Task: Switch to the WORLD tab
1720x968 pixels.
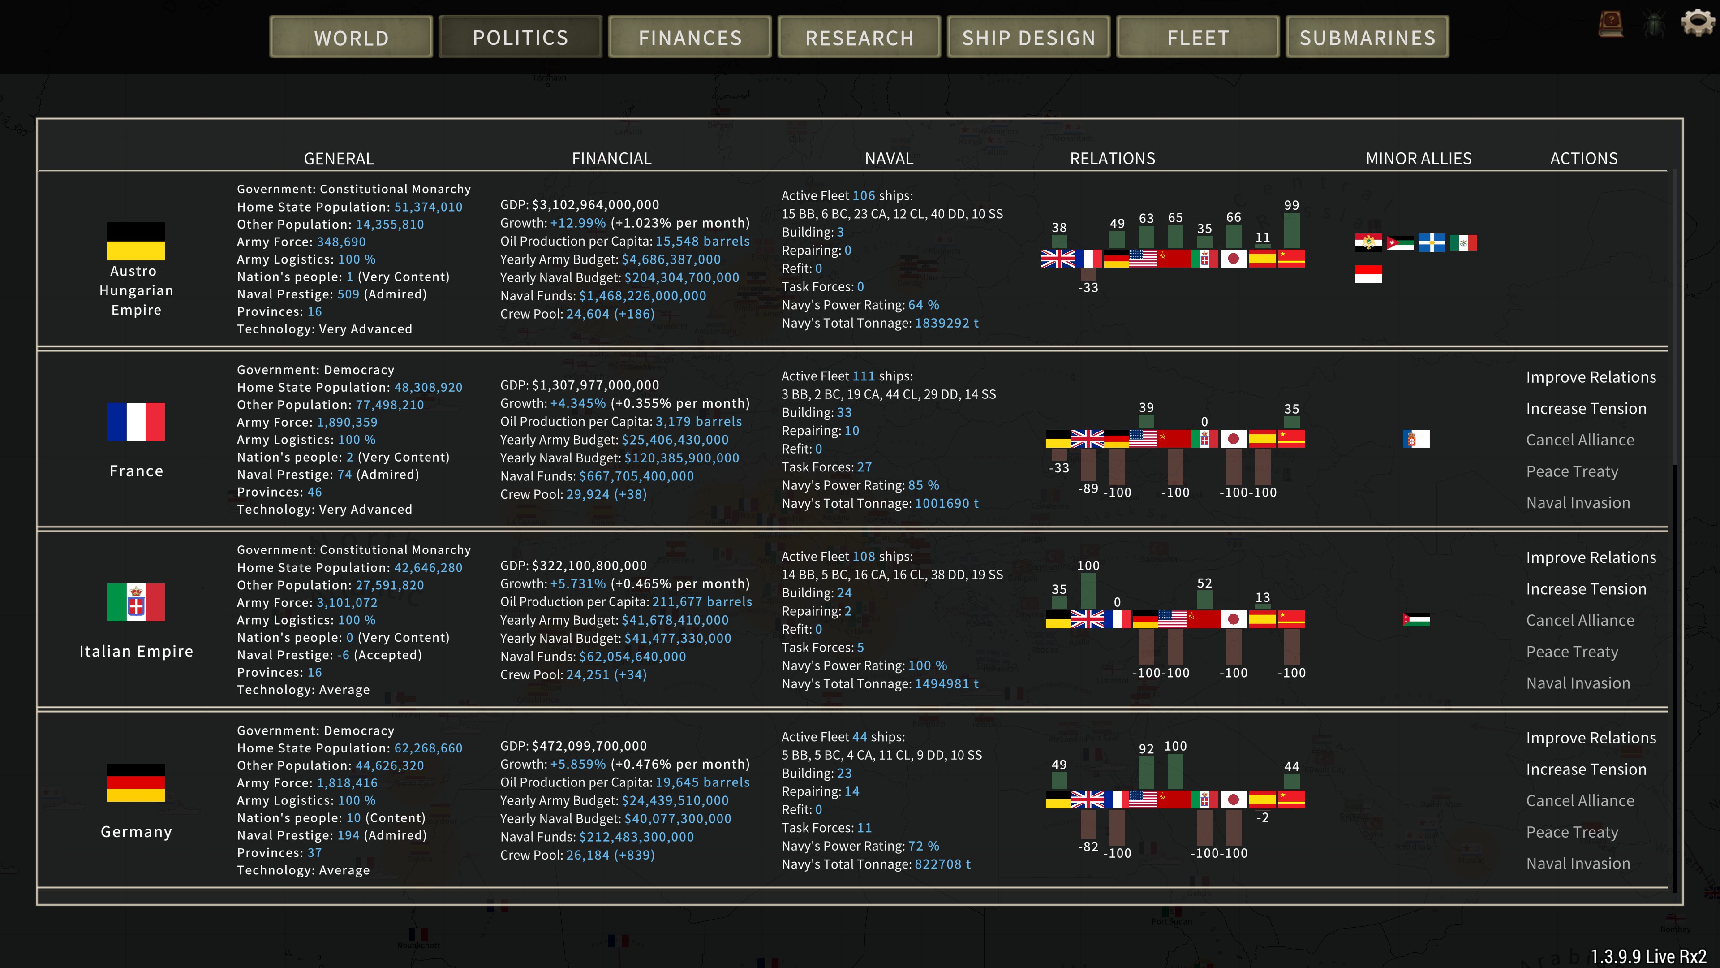Action: pyautogui.click(x=351, y=37)
